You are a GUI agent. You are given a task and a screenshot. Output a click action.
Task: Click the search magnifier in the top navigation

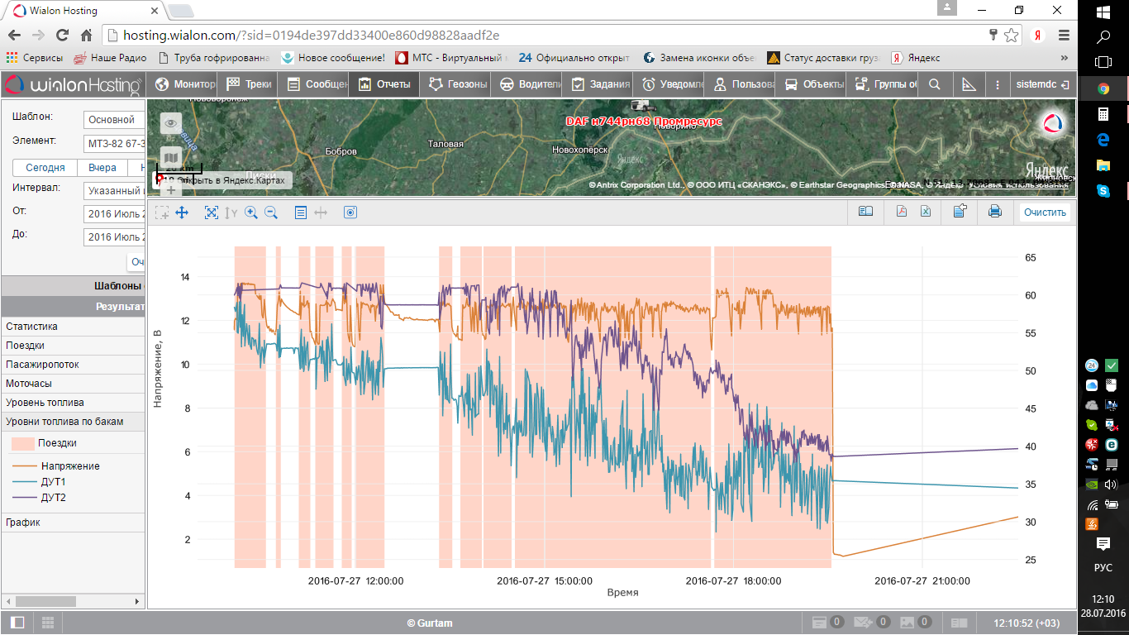935,84
